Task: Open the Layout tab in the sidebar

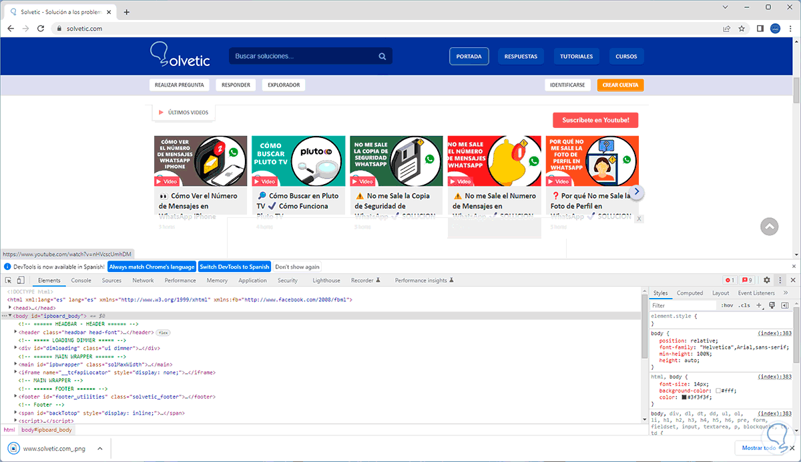Action: pyautogui.click(x=721, y=293)
